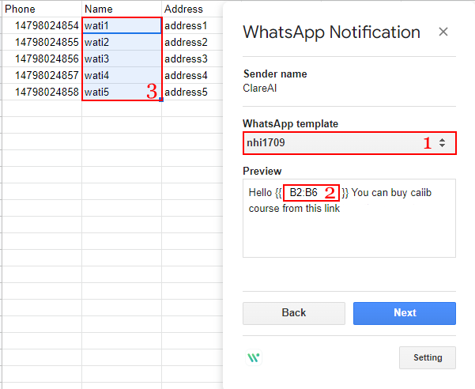
Task: Select the address1 cell
Action: tap(192, 25)
